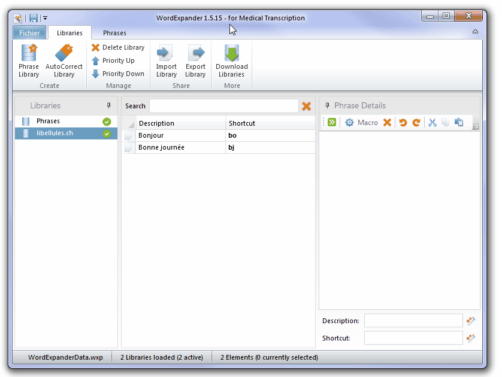Check the row selector for Bonne journée
Screen dimensions: 502x377
(x=128, y=147)
